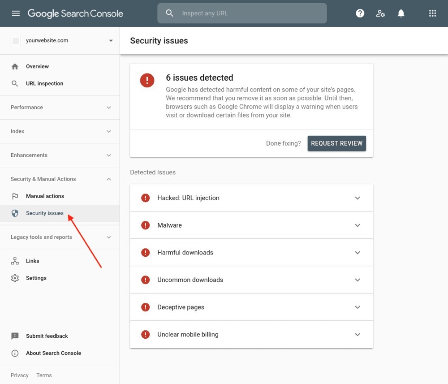Expand the Deceptive pages issue

357,307
